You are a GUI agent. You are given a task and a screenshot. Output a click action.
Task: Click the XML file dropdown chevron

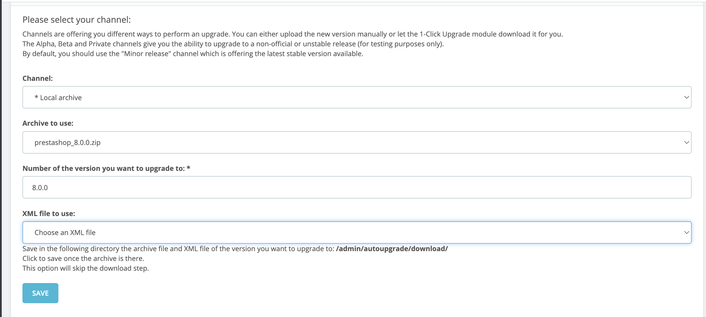(x=687, y=232)
